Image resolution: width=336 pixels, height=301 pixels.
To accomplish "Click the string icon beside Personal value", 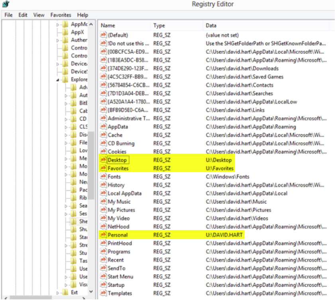I will [x=103, y=234].
